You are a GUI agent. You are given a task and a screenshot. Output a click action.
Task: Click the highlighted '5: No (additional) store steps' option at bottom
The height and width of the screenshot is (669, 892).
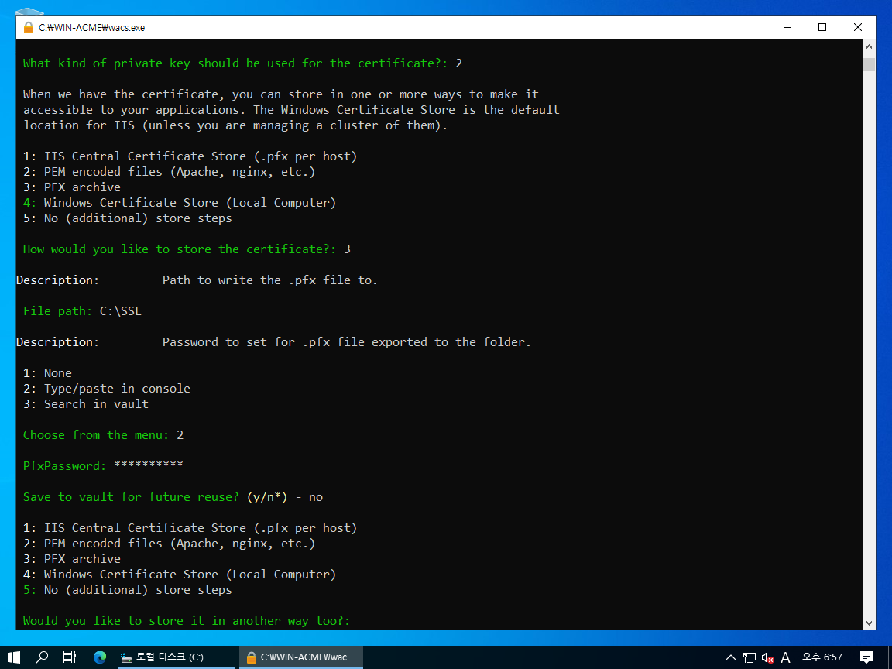point(128,590)
